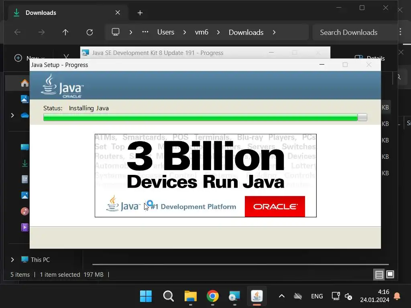Click the Java installation progress bar
411x308 pixels.
coord(205,118)
